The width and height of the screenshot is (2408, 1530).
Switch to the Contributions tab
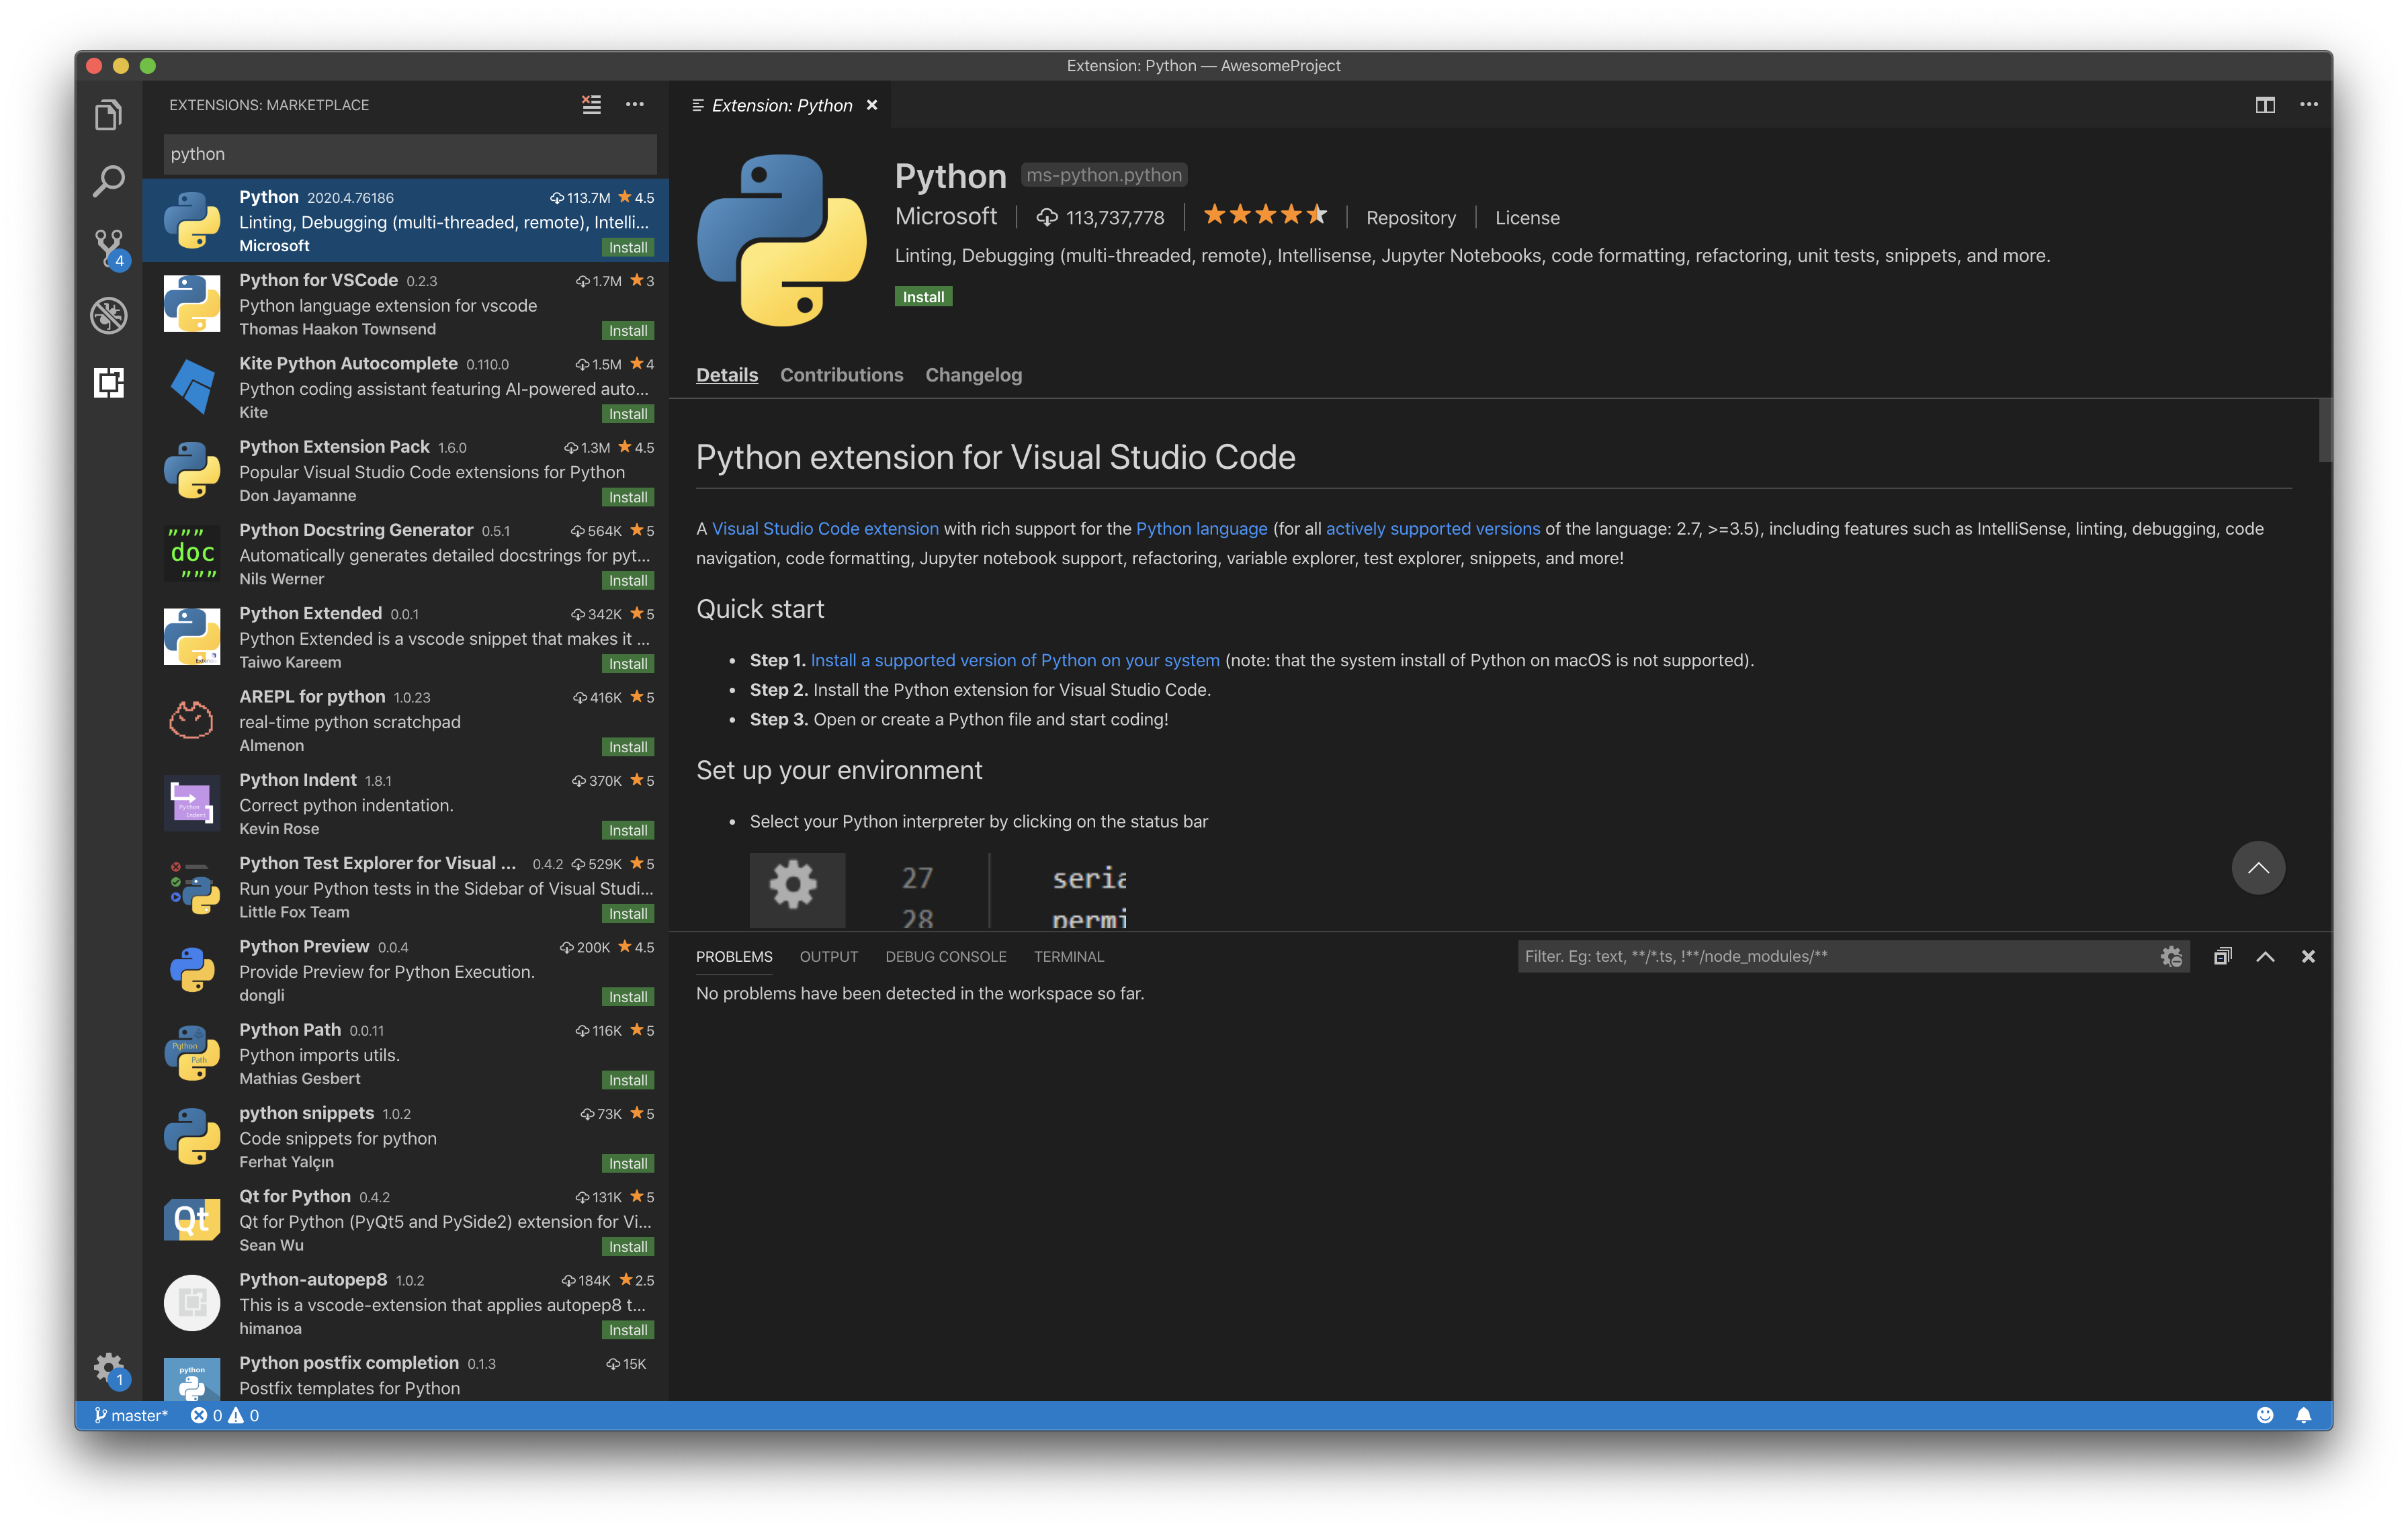click(x=841, y=375)
